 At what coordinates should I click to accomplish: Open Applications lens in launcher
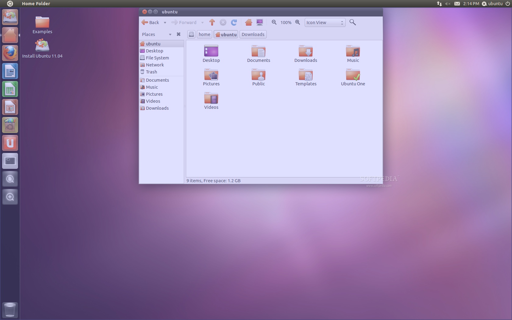point(10,197)
